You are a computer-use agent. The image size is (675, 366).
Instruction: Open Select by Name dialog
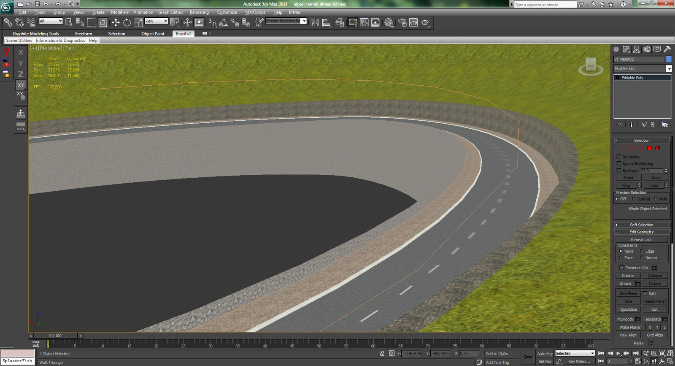click(x=80, y=22)
